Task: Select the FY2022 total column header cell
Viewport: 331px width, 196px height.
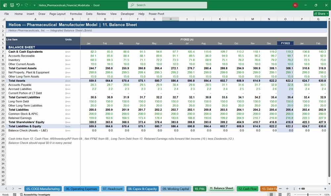Action: click(x=285, y=43)
